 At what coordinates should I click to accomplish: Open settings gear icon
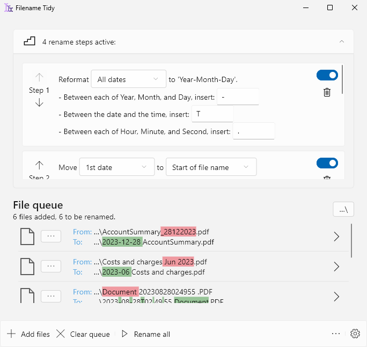[355, 334]
